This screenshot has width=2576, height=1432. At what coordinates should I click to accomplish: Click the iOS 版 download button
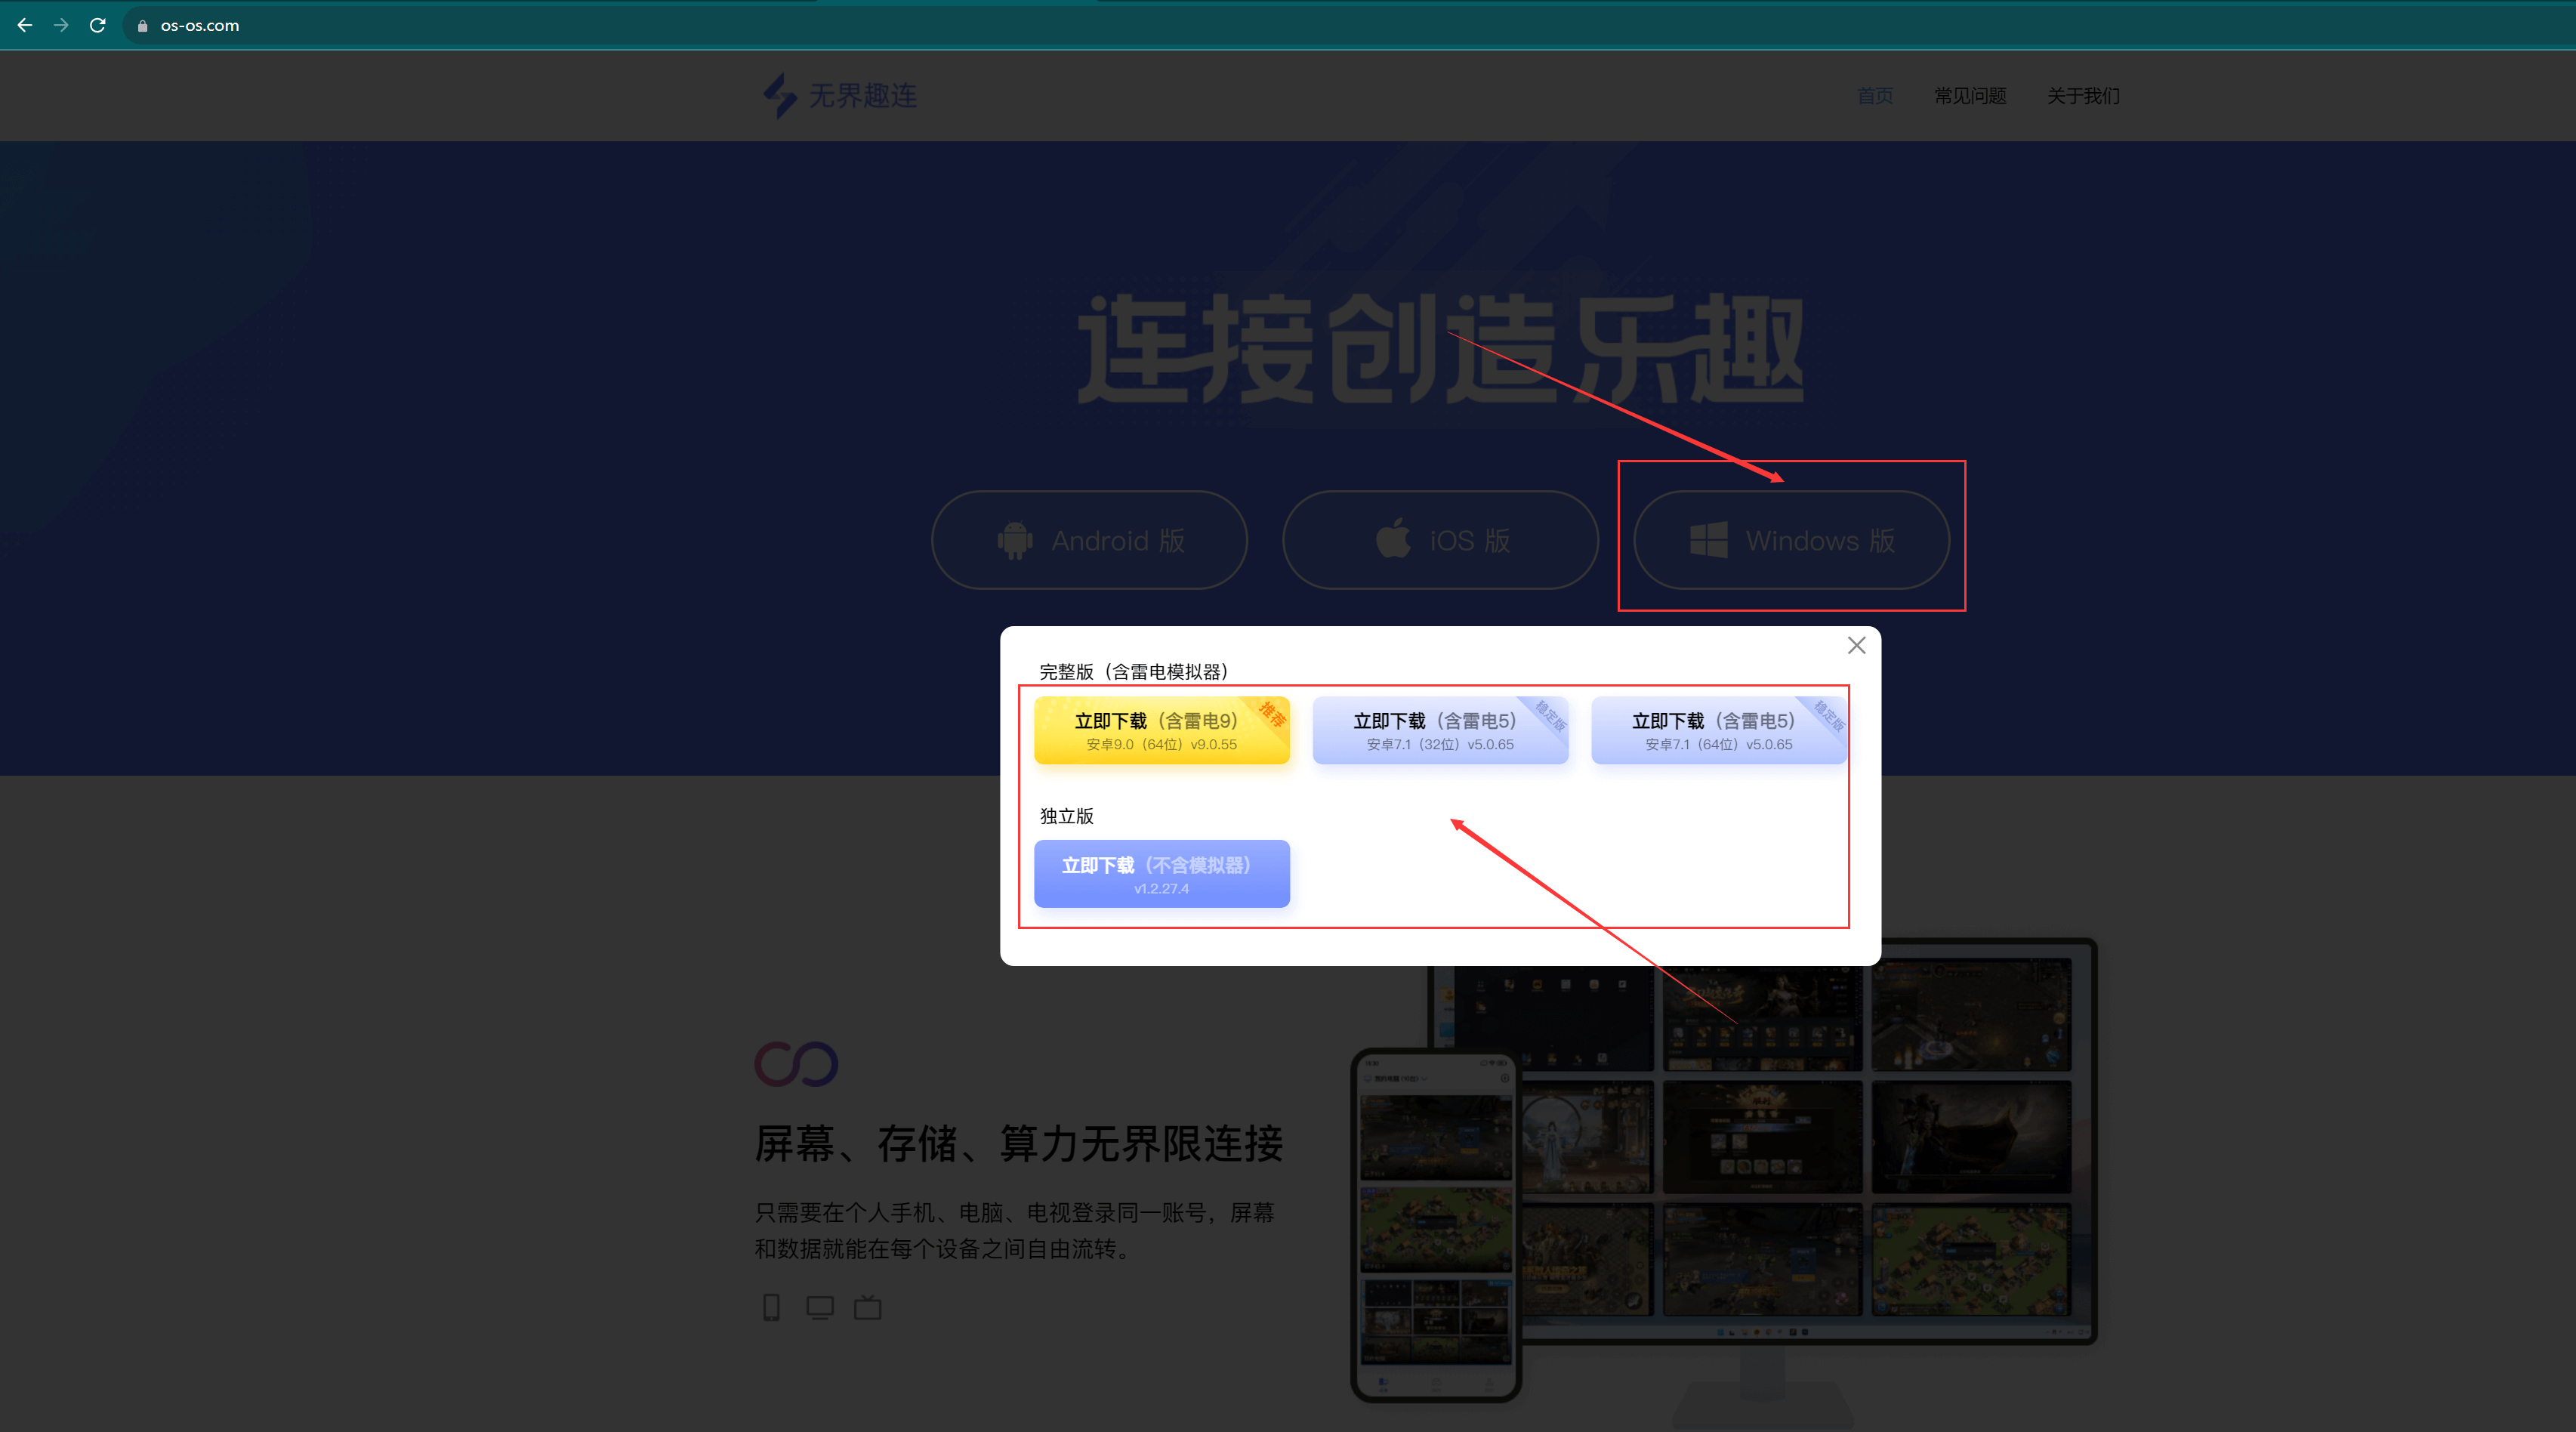(1440, 540)
